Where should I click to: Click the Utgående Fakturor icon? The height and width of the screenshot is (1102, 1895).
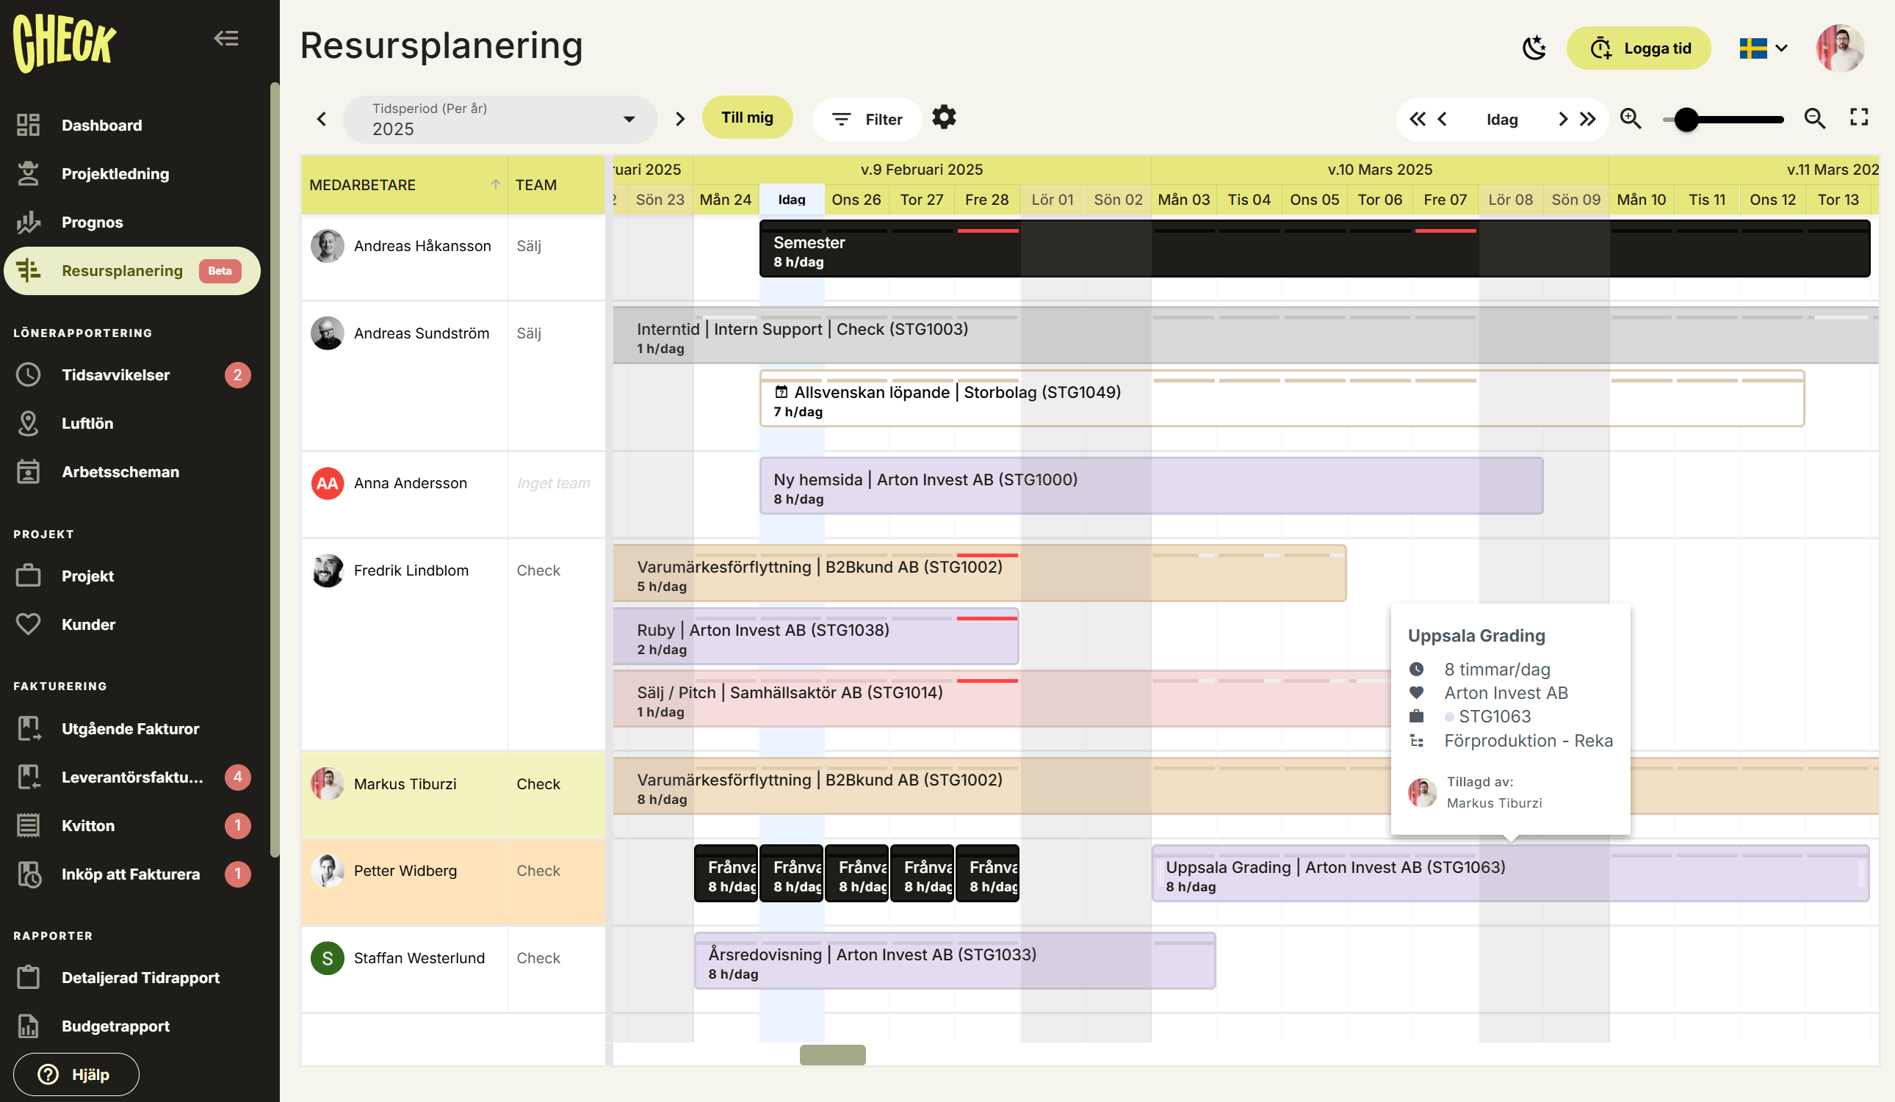[29, 728]
